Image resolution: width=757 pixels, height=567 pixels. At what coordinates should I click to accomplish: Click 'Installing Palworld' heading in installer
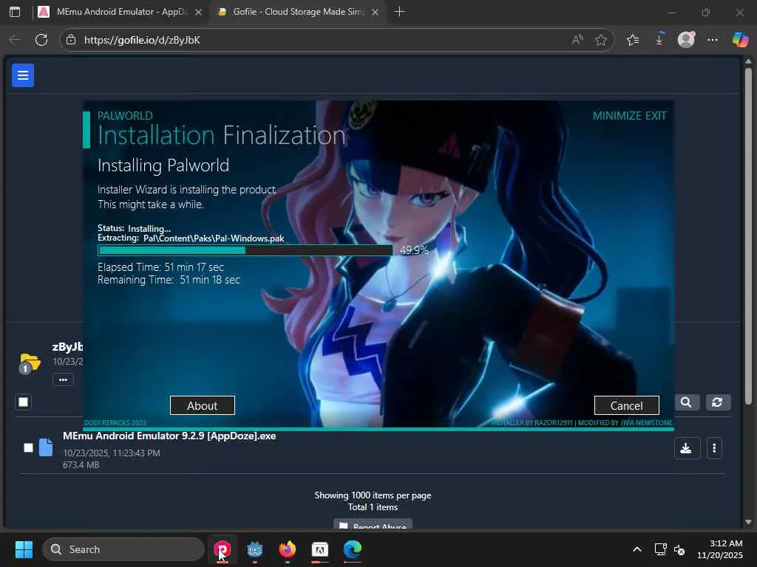[x=163, y=165]
